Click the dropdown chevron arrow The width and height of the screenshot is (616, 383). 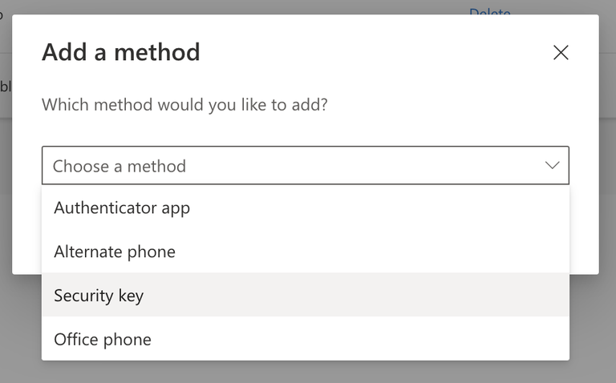click(x=552, y=166)
